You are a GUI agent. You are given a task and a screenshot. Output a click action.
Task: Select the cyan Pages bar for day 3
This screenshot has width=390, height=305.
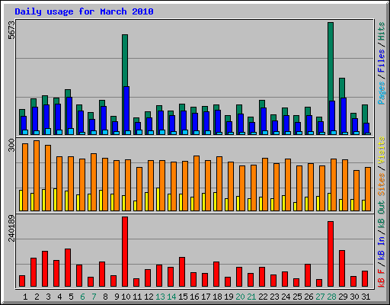pos(48,131)
